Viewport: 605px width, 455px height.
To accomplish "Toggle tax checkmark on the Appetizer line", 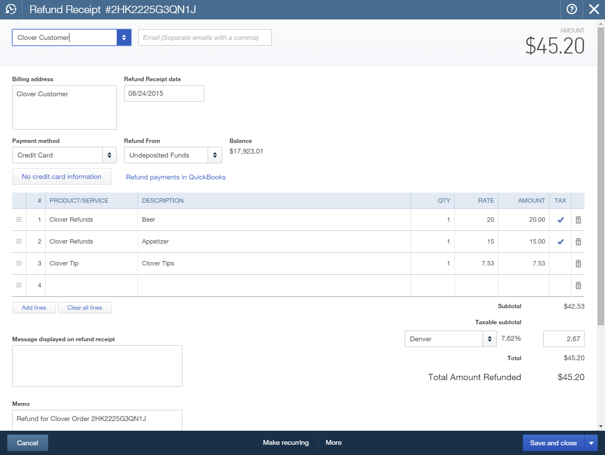I will 560,242.
